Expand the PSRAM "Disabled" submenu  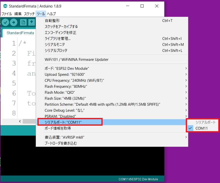[x=112, y=116]
